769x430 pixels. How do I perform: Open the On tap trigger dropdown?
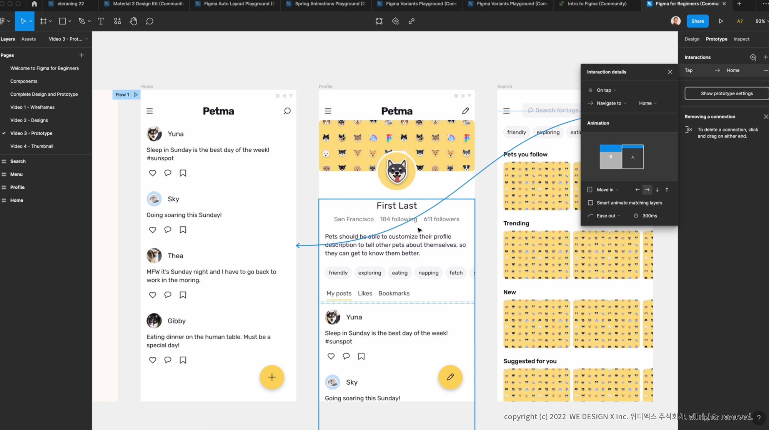[606, 90]
